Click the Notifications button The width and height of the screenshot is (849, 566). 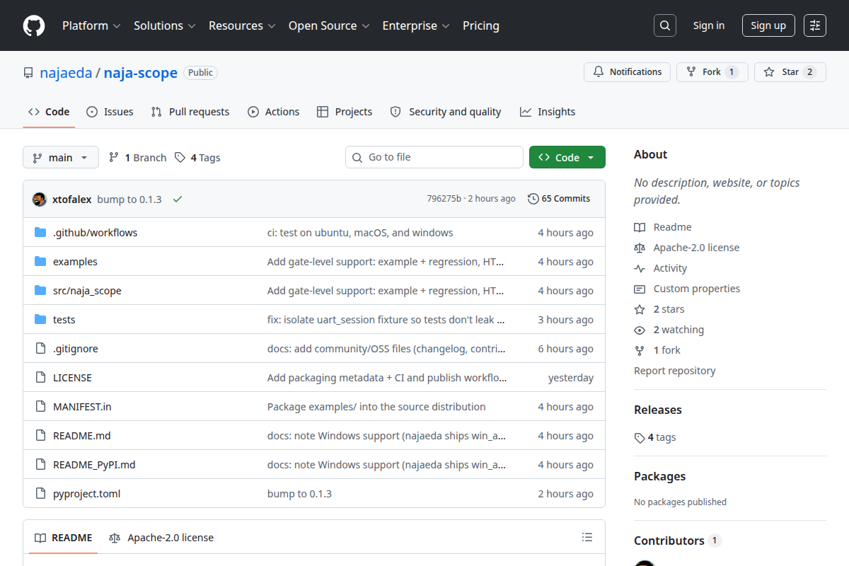click(x=627, y=72)
